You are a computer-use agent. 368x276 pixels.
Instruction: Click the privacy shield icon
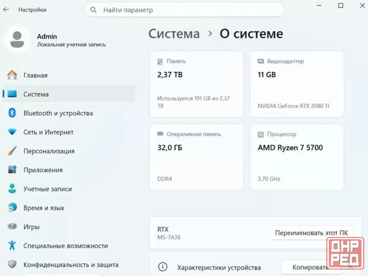point(12,264)
